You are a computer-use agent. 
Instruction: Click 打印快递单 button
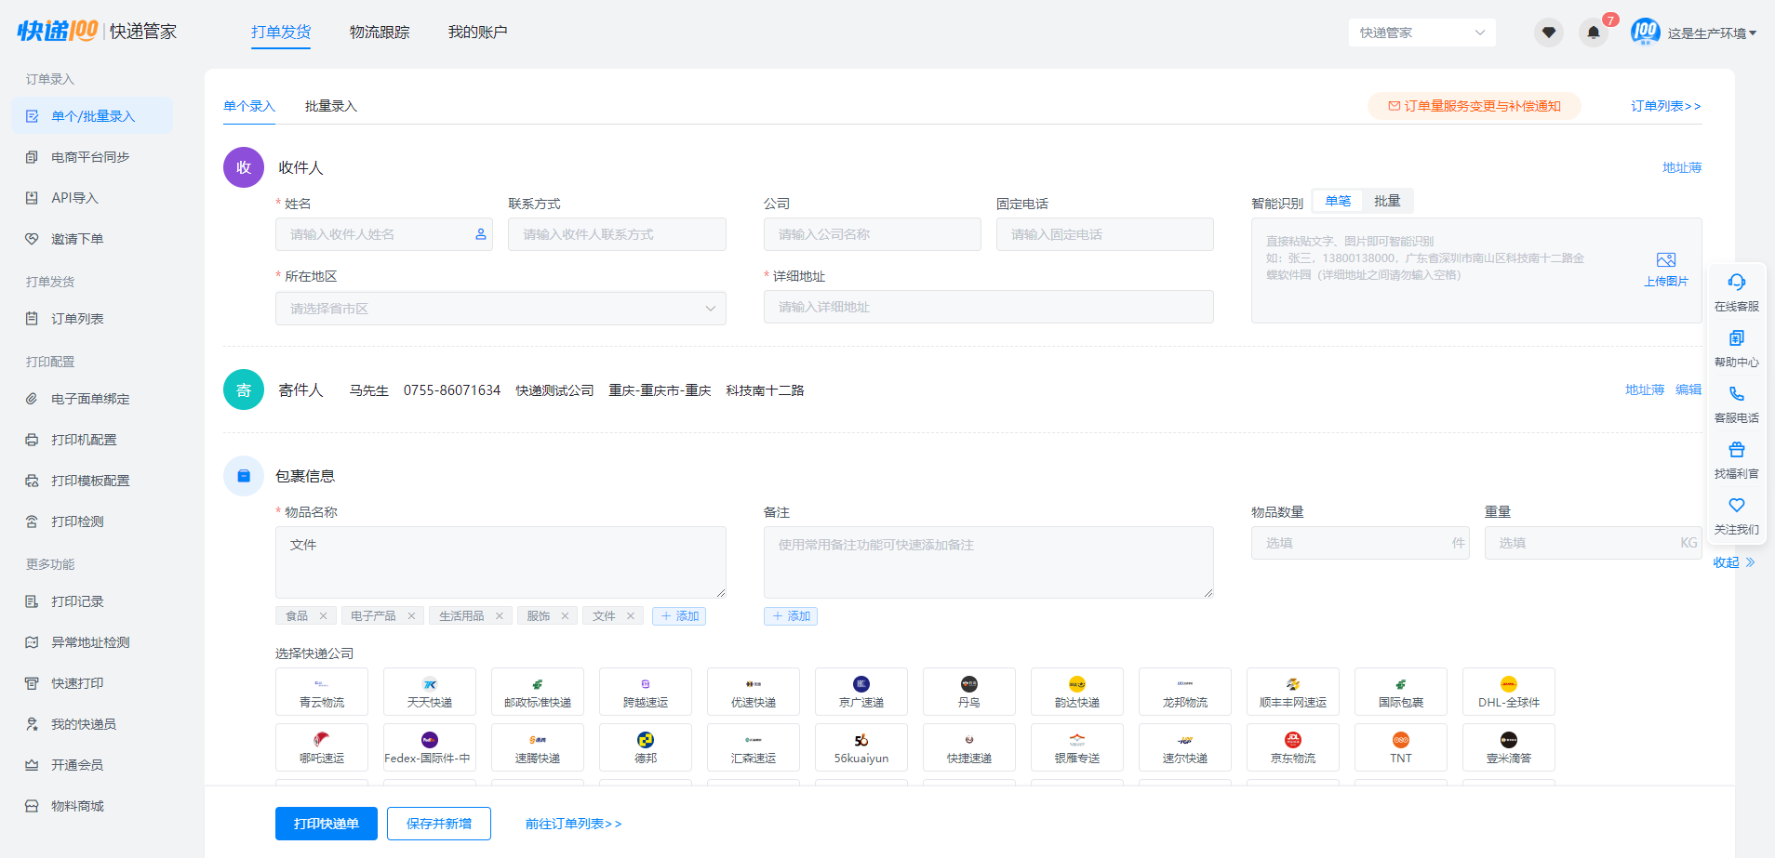(327, 824)
